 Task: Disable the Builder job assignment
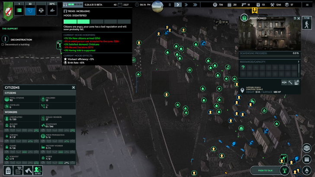coord(6,130)
